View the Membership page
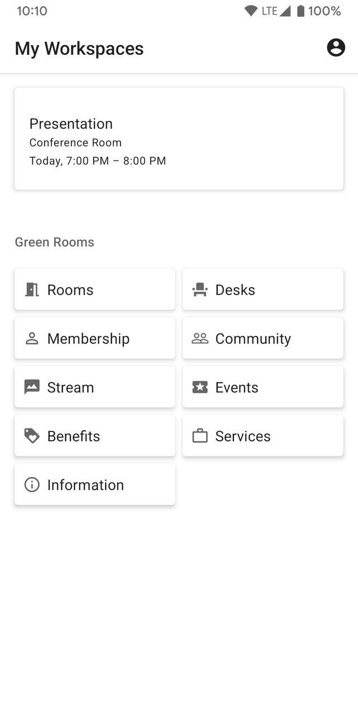Screen dimensions: 358x716 click(95, 338)
